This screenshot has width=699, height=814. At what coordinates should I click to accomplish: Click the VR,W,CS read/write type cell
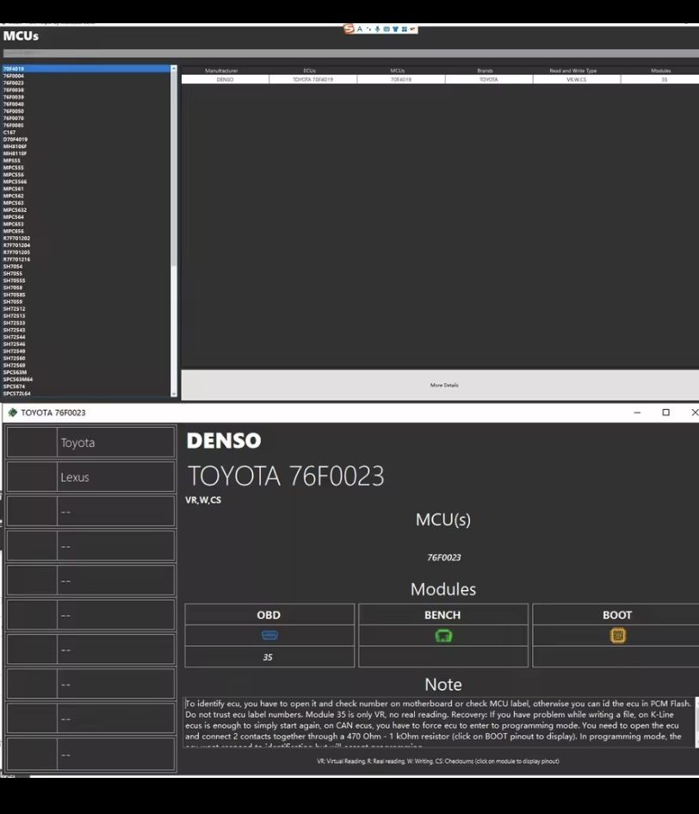pyautogui.click(x=577, y=79)
